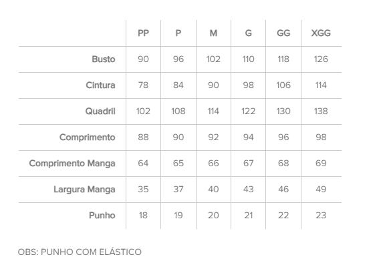379x265 pixels.
Task: Click Comprimento Manga value 65
Action: 178,164
